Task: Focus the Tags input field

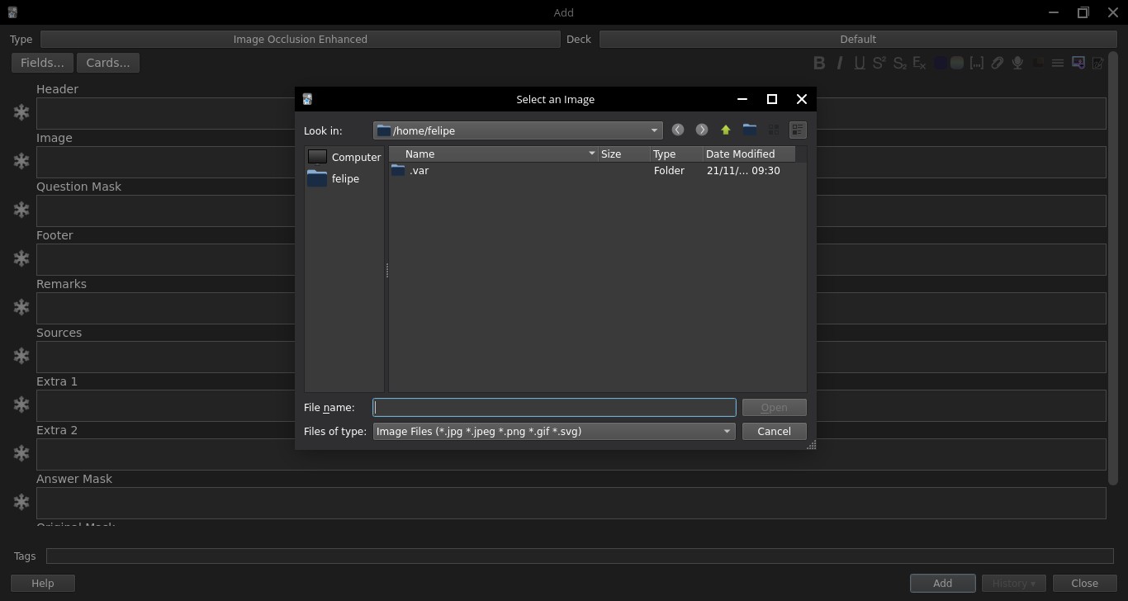Action: [580, 556]
